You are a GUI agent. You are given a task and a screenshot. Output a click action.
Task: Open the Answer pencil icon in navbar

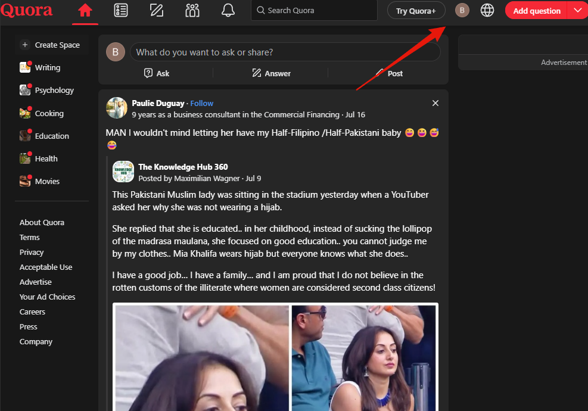click(x=156, y=11)
